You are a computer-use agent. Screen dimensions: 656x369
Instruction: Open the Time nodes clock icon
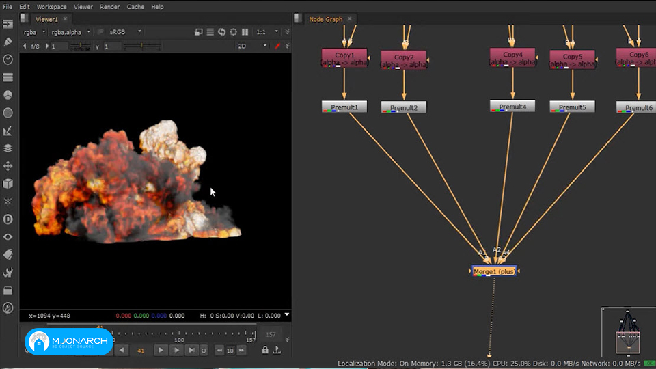pyautogui.click(x=8, y=59)
